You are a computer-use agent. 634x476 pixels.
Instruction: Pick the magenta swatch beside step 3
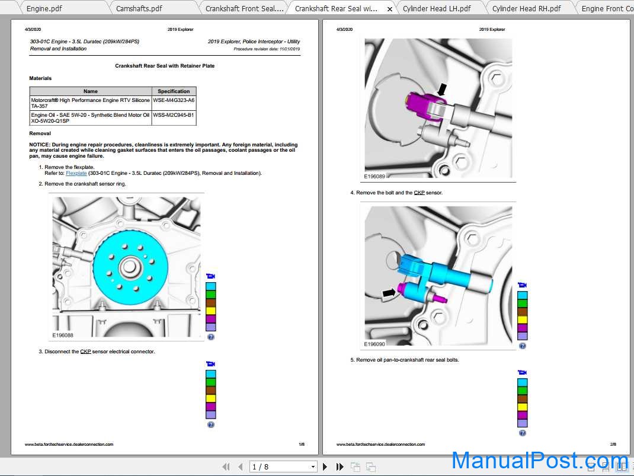[x=211, y=407]
